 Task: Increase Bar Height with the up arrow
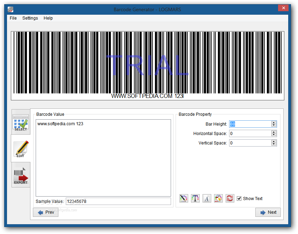[274, 122]
